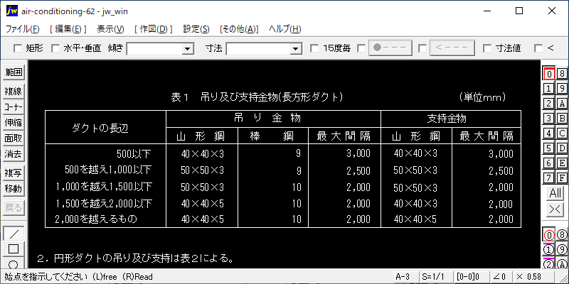569x284 pixels.
Task: Toggle the 水平・垂直 checkbox
Action: tap(55, 48)
